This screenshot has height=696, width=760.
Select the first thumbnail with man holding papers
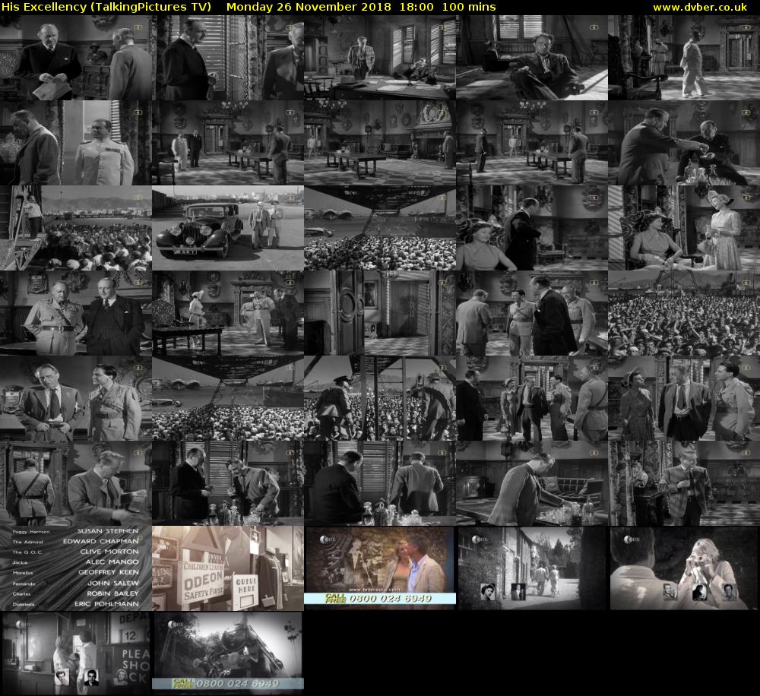click(x=75, y=58)
